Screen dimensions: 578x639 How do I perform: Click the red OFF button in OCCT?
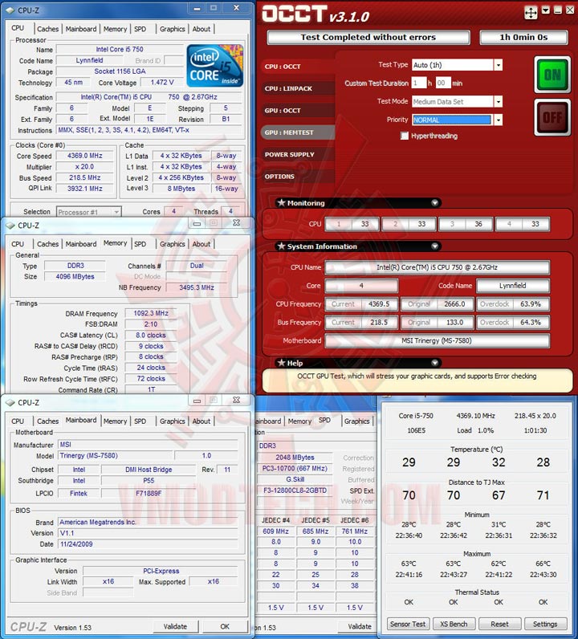[x=552, y=117]
